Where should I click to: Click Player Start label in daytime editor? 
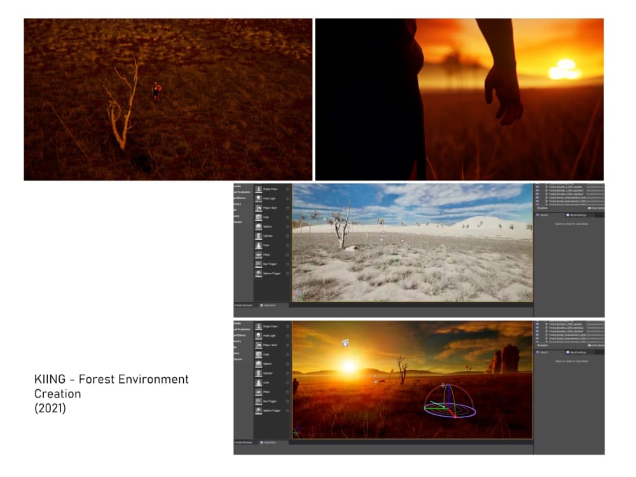(270, 208)
